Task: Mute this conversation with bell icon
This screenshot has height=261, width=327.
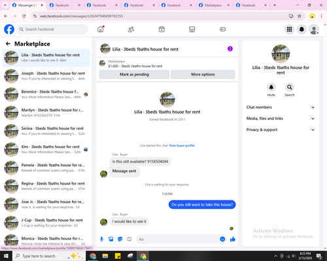Action: [271, 87]
